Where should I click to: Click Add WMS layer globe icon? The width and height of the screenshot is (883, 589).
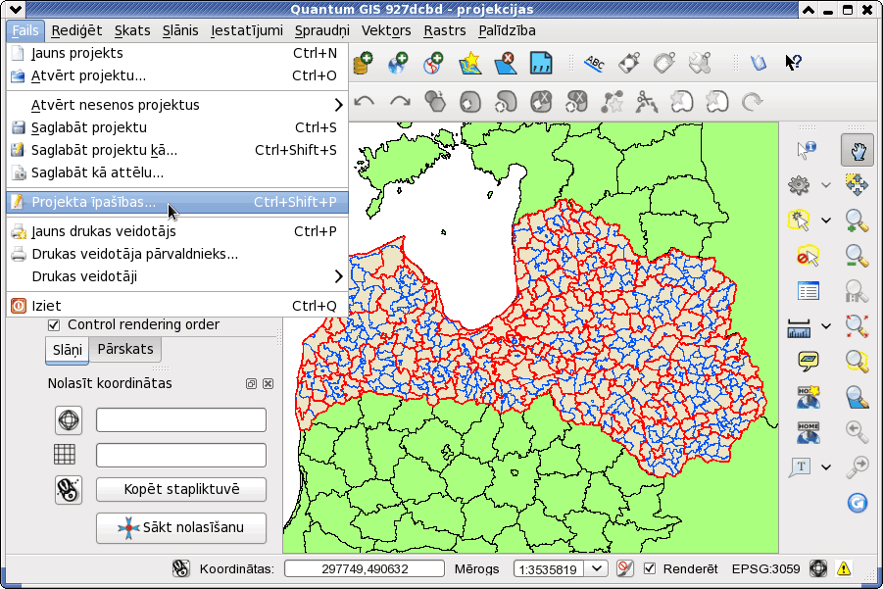tap(398, 63)
